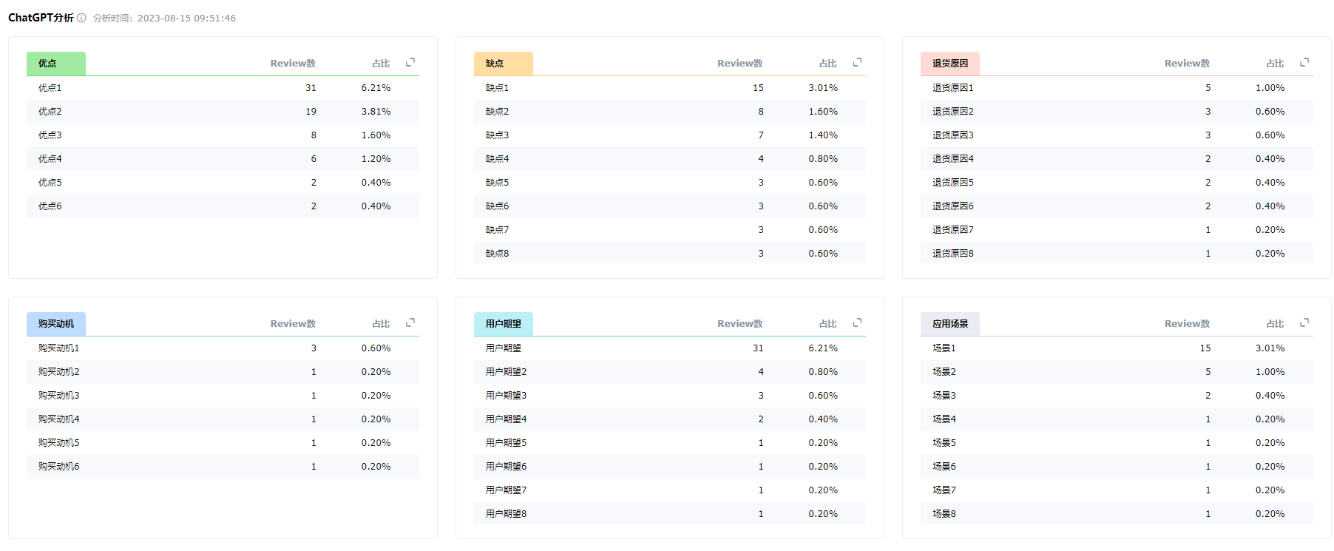Click the 用户期望4 row label
The height and width of the screenshot is (551, 1334).
pos(506,419)
